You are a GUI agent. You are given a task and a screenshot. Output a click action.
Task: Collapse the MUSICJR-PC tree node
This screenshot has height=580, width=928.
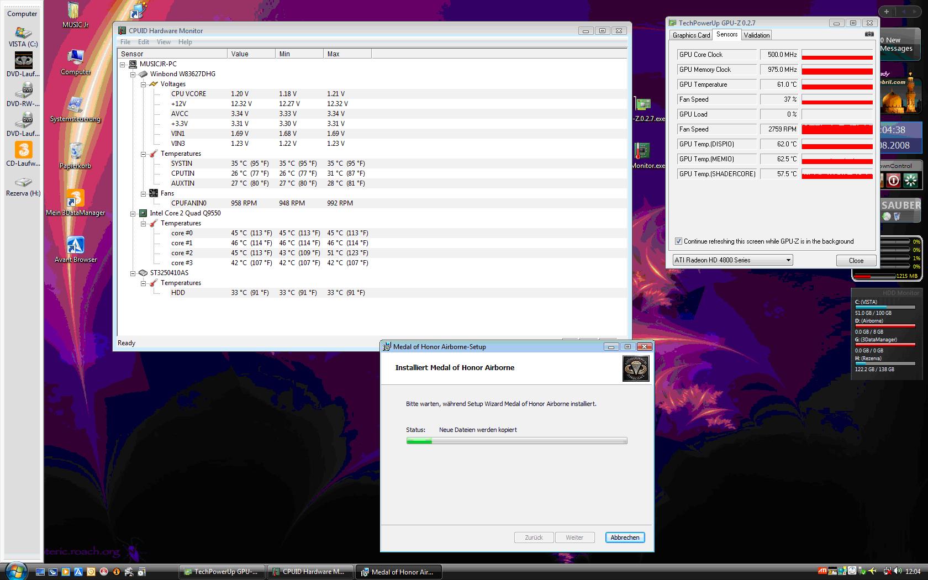123,64
